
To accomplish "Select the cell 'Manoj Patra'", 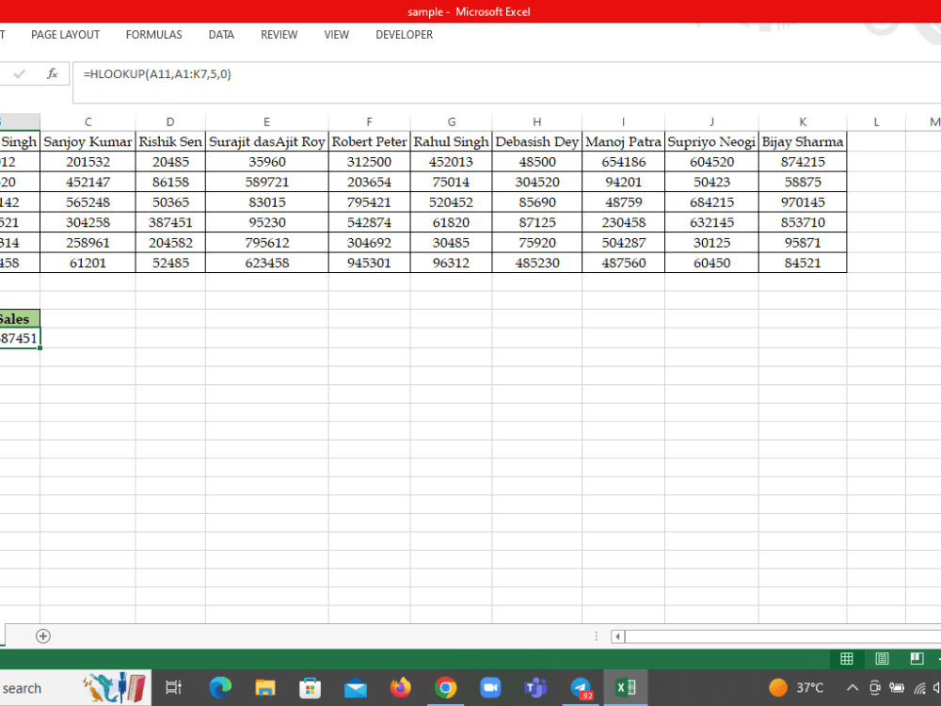I will [x=624, y=142].
